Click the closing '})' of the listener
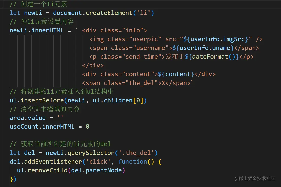This screenshot has height=187, width=281. point(13,179)
